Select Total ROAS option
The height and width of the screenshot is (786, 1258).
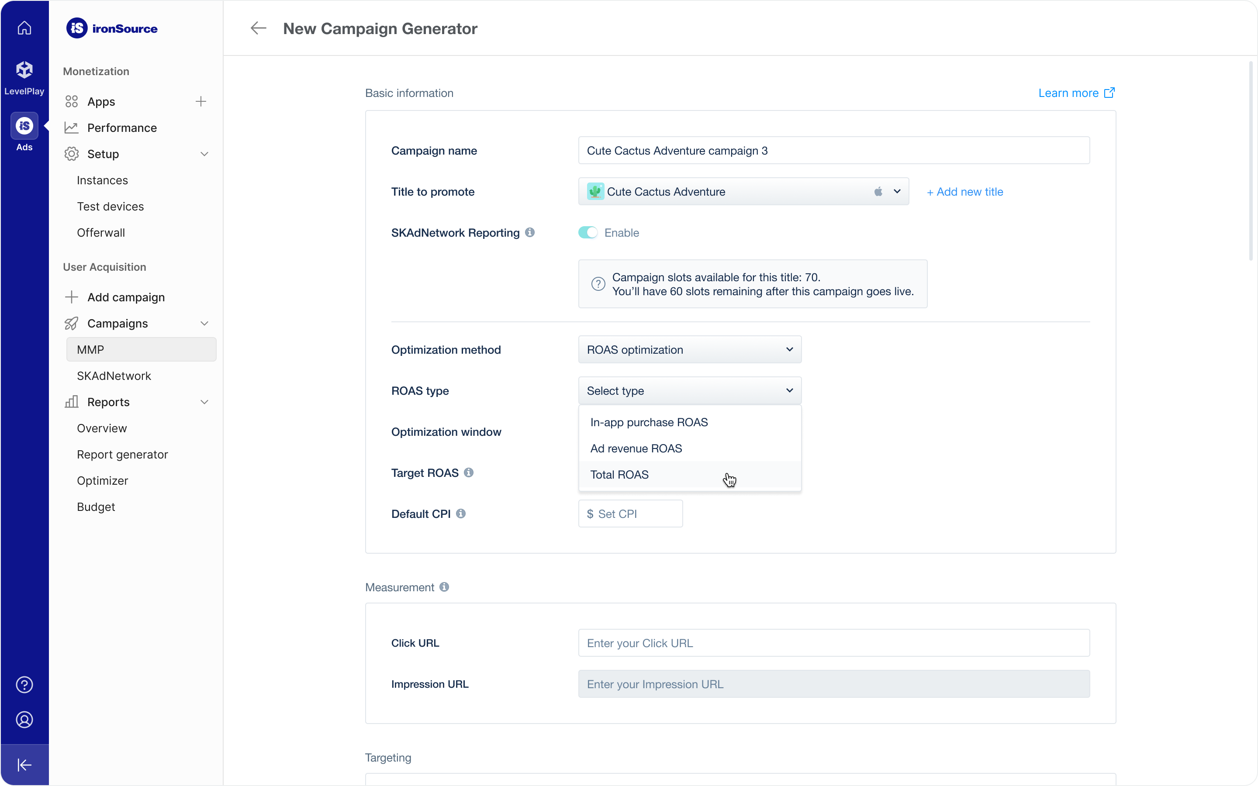click(620, 475)
